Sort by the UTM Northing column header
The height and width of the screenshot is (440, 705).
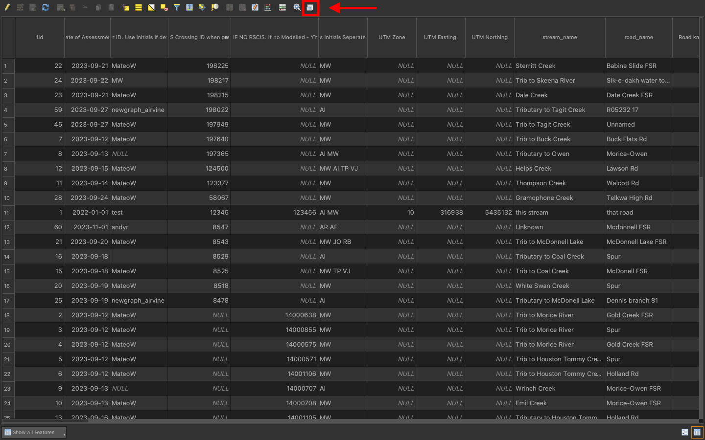tap(490, 37)
